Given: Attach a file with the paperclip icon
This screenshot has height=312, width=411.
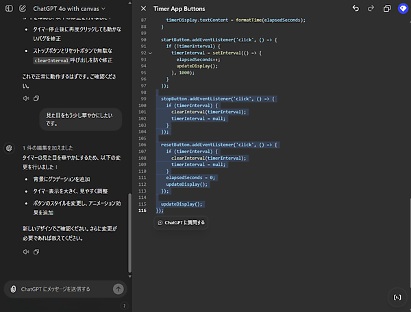Looking at the screenshot, I should click(x=13, y=289).
